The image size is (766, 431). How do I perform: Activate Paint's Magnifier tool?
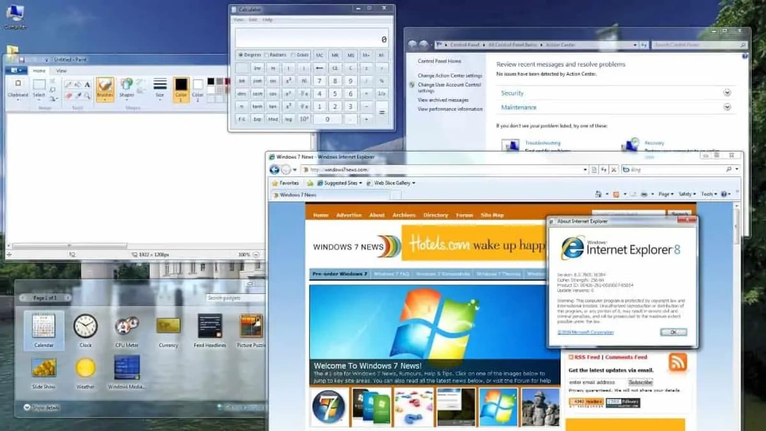(x=87, y=96)
